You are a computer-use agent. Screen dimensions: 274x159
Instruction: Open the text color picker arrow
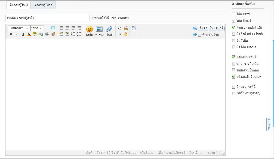point(29,34)
